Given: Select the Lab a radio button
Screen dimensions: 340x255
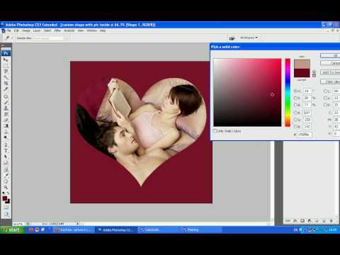Looking at the screenshot, I should [325, 98].
